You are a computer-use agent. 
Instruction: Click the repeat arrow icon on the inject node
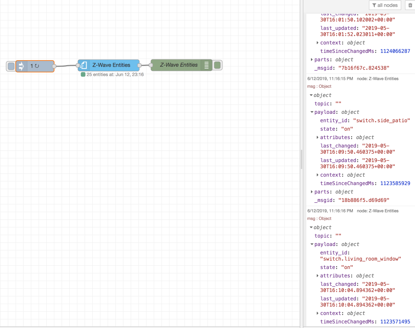37,66
